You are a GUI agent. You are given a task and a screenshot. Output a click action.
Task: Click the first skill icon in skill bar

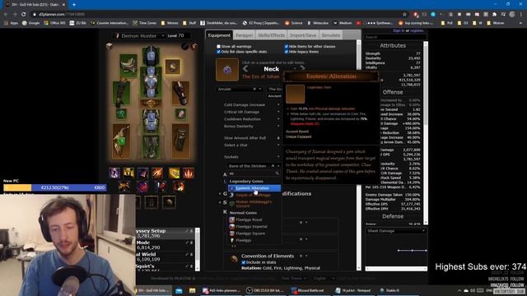pos(114,173)
